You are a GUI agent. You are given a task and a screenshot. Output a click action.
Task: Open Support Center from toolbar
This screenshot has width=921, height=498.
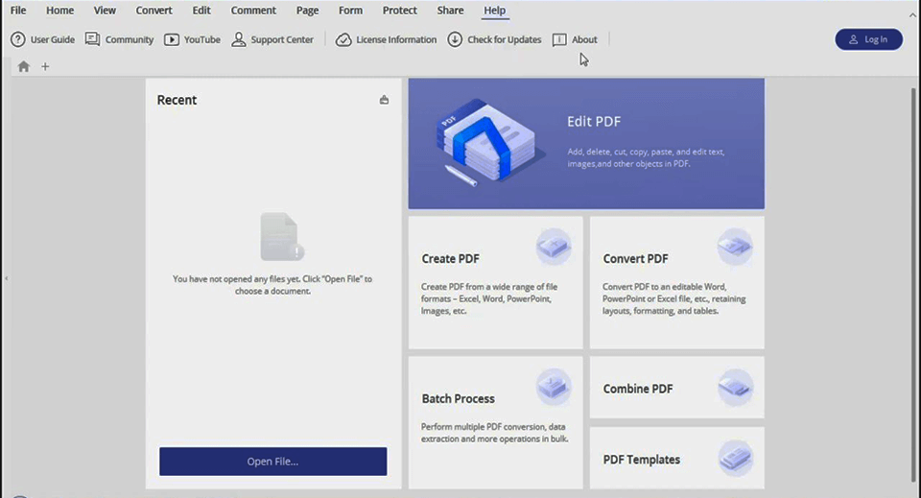[x=239, y=39]
